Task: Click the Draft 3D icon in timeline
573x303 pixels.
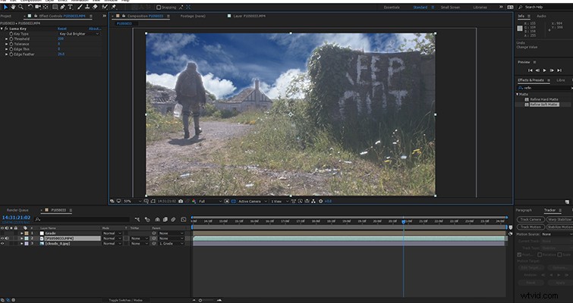Action: click(x=147, y=220)
